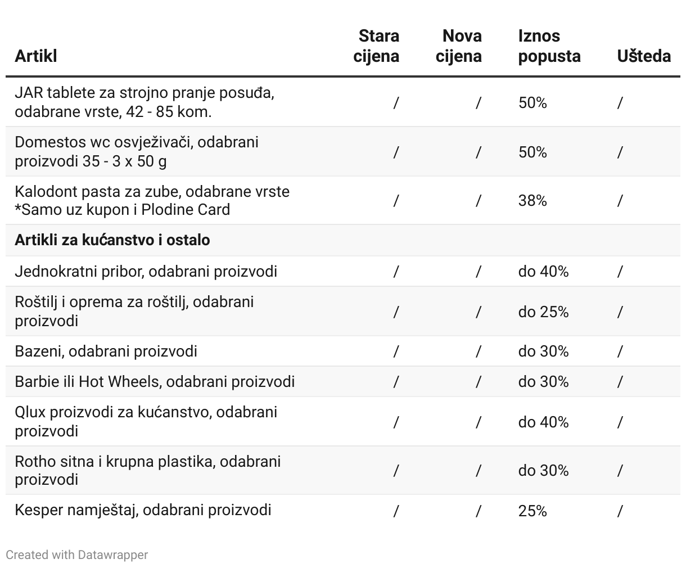Click the Barbie ili Hot Wheels row
686x568 pixels.
[x=155, y=382]
